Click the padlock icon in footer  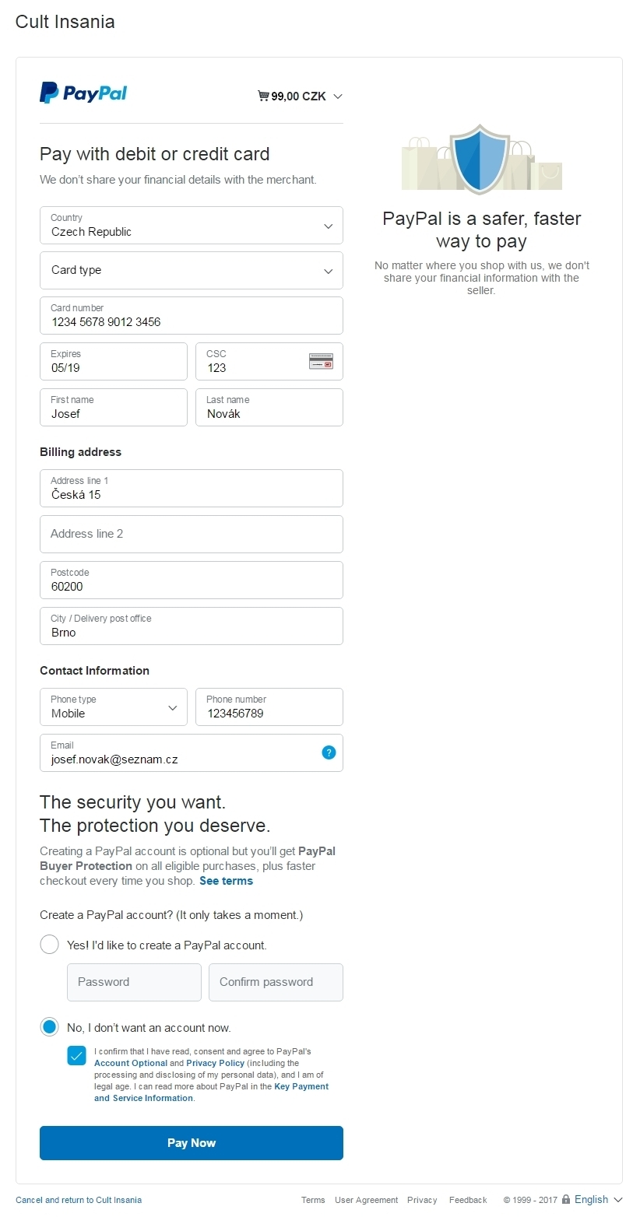coord(566,1199)
